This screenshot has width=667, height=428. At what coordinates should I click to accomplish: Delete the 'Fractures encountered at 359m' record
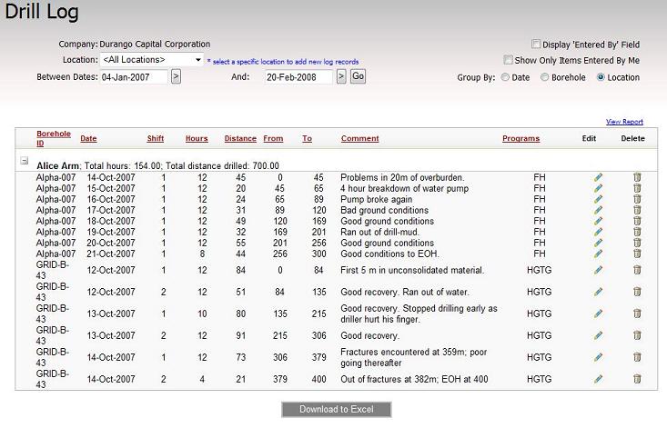[x=637, y=357]
